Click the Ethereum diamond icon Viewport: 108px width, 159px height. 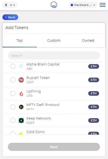[6, 5]
